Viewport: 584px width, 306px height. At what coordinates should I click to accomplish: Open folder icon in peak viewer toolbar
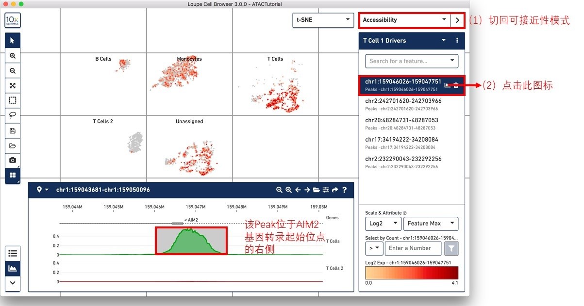(317, 190)
